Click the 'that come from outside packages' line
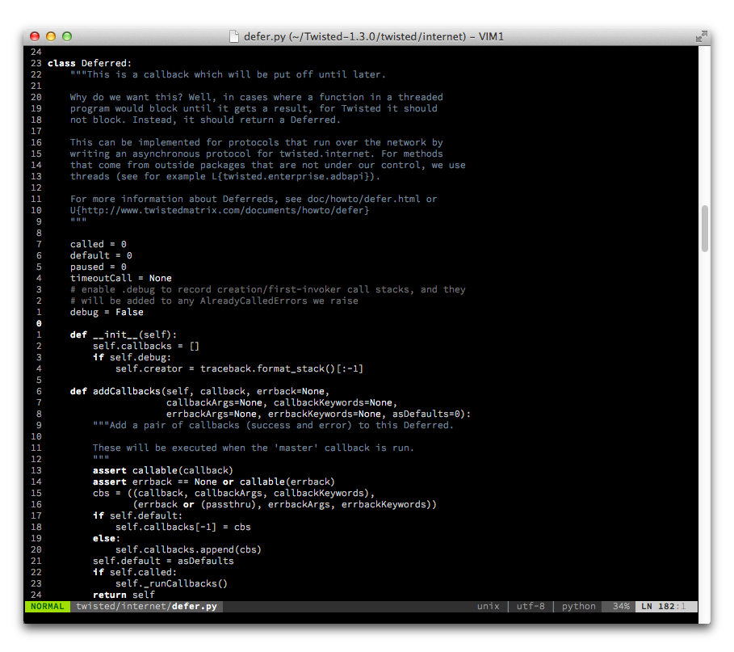The image size is (734, 652). 268,165
